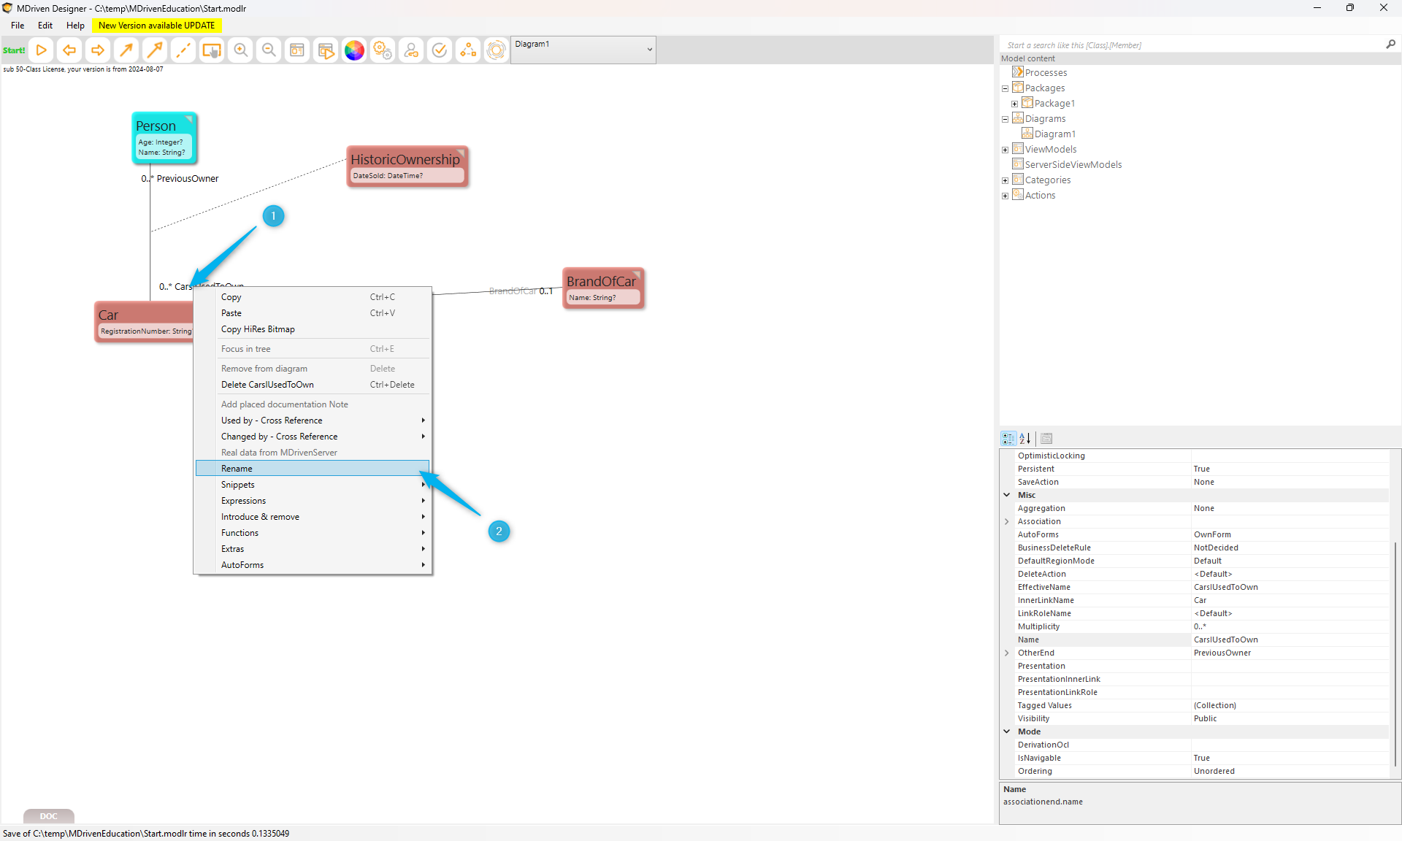Click the zoom out magnifier icon
The width and height of the screenshot is (1402, 841).
[269, 50]
